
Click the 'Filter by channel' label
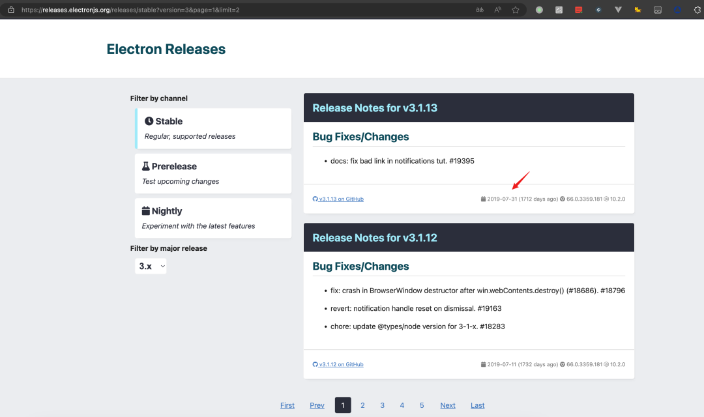(x=159, y=98)
